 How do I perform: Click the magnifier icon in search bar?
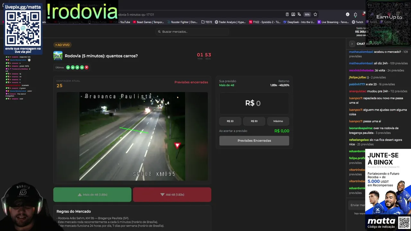pos(159,31)
